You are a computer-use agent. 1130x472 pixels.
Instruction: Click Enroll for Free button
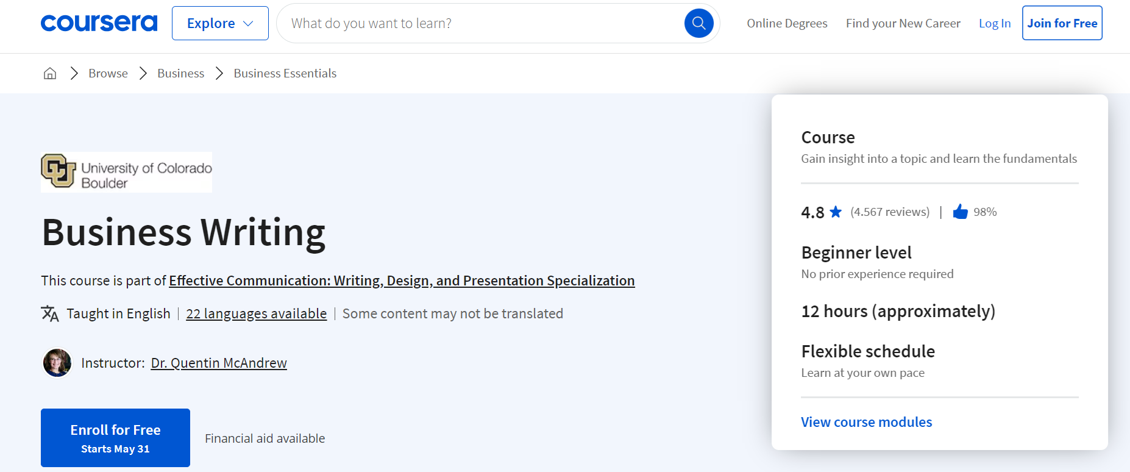pyautogui.click(x=115, y=438)
